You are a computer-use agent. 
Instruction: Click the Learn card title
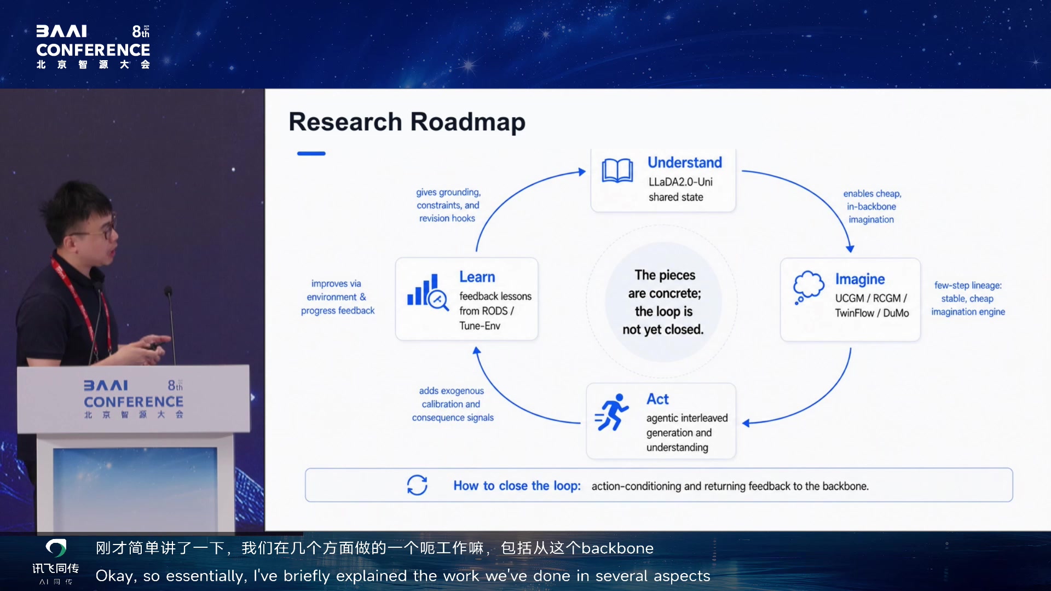[477, 277]
